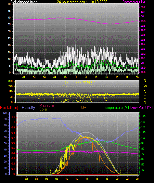Click the '360' wind direction scale value
This screenshot has width=154, height=183.
pos(10,81)
